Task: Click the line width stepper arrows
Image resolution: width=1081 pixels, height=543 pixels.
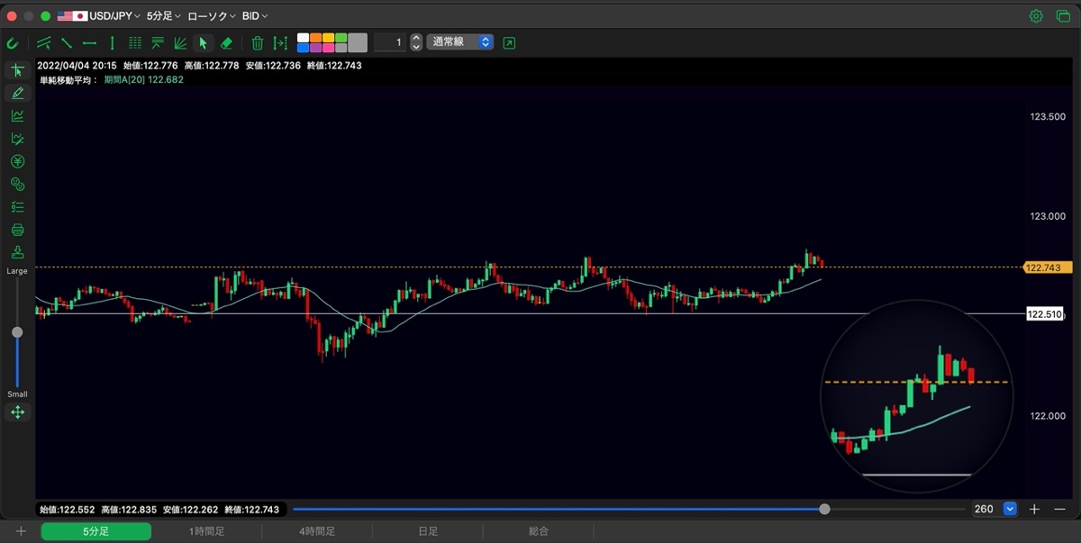Action: point(416,42)
